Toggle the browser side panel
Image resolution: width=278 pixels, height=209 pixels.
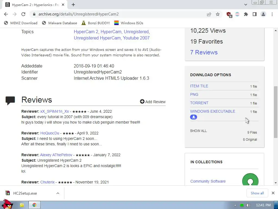(x=255, y=14)
